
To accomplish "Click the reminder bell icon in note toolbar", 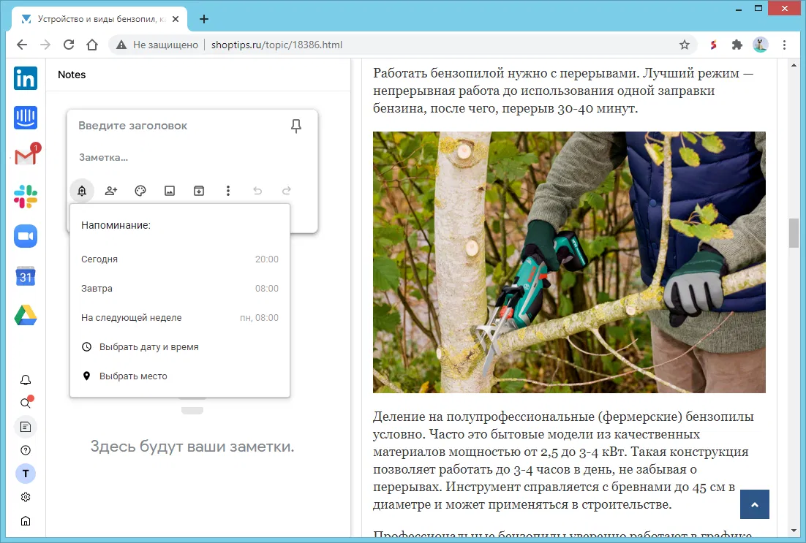I will click(x=82, y=191).
